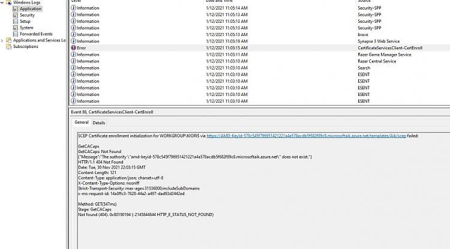Click the Content-Length: 121 line
Screen dimensions: 450x249
point(97,173)
